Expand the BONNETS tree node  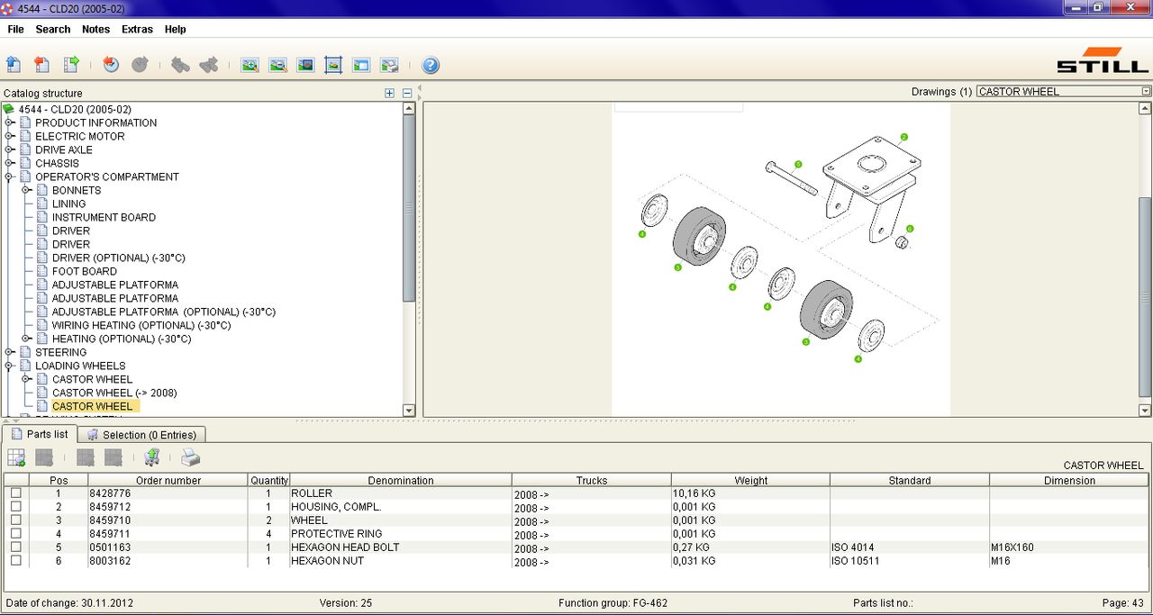[26, 190]
